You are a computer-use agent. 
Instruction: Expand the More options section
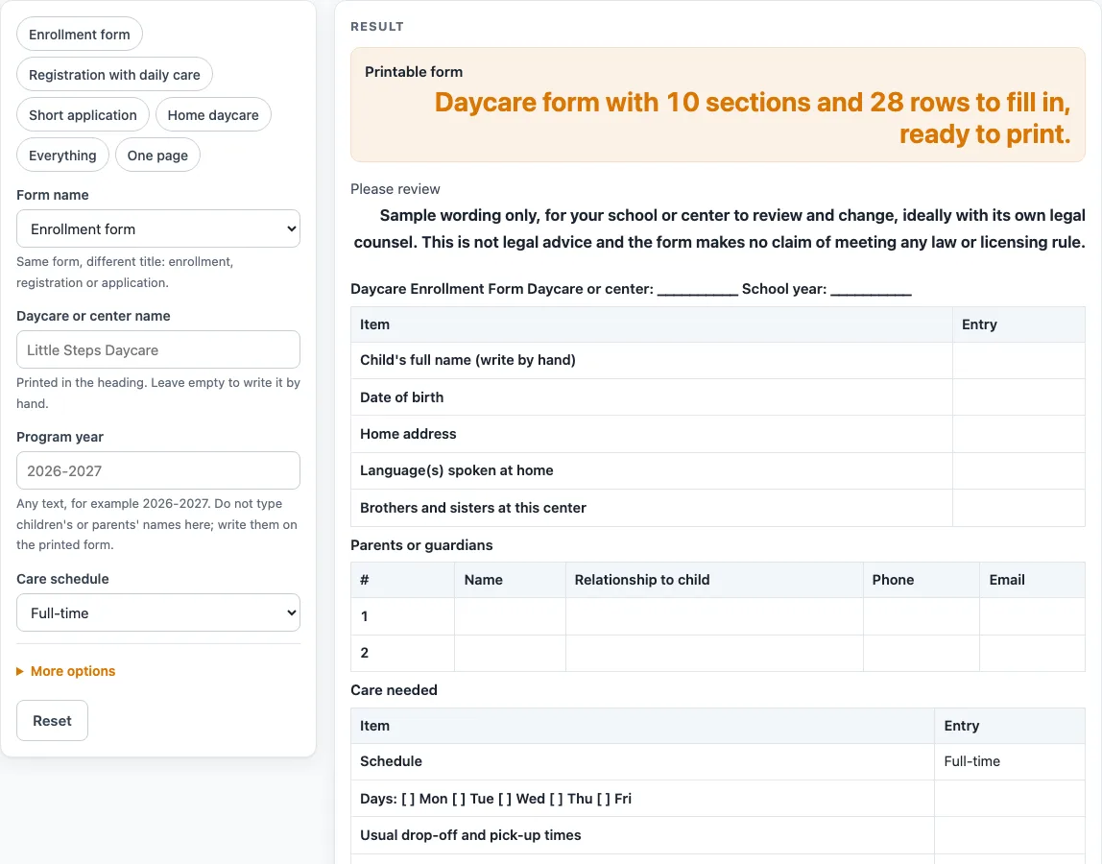click(x=66, y=671)
